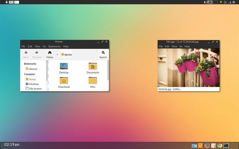Open Edit menu in Mirage window
239x149 pixels.
point(167,46)
